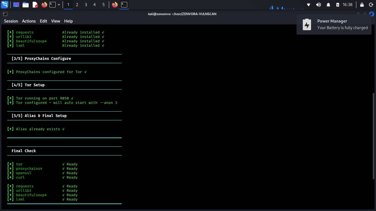
Task: Launch the text editor panel icon
Action: pyautogui.click(x=35, y=5)
